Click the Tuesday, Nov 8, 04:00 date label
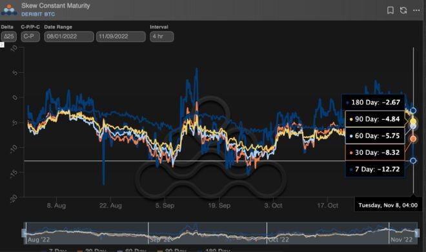The height and width of the screenshot is (252, 426). 388,205
